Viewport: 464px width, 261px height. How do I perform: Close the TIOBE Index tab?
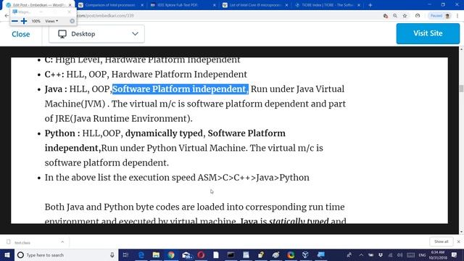click(359, 5)
